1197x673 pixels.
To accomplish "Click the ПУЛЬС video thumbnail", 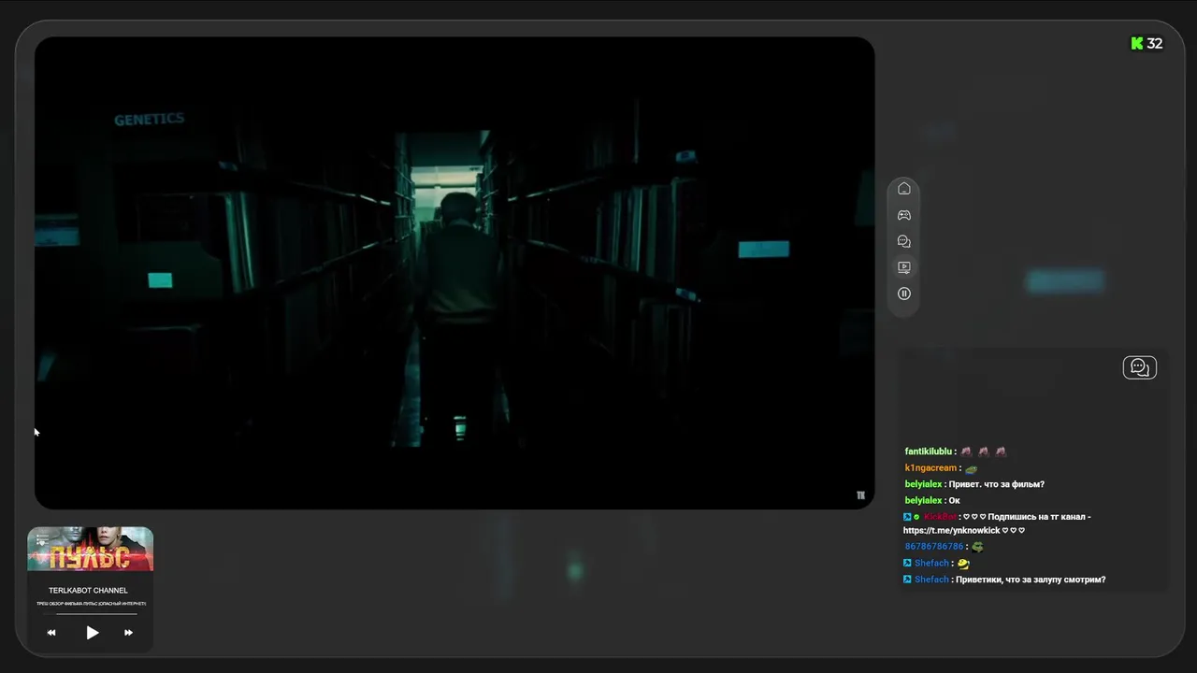I will [x=90, y=549].
